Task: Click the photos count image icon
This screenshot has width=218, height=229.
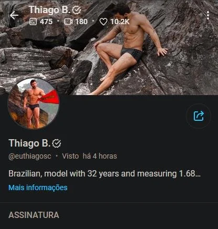Action: [33, 22]
